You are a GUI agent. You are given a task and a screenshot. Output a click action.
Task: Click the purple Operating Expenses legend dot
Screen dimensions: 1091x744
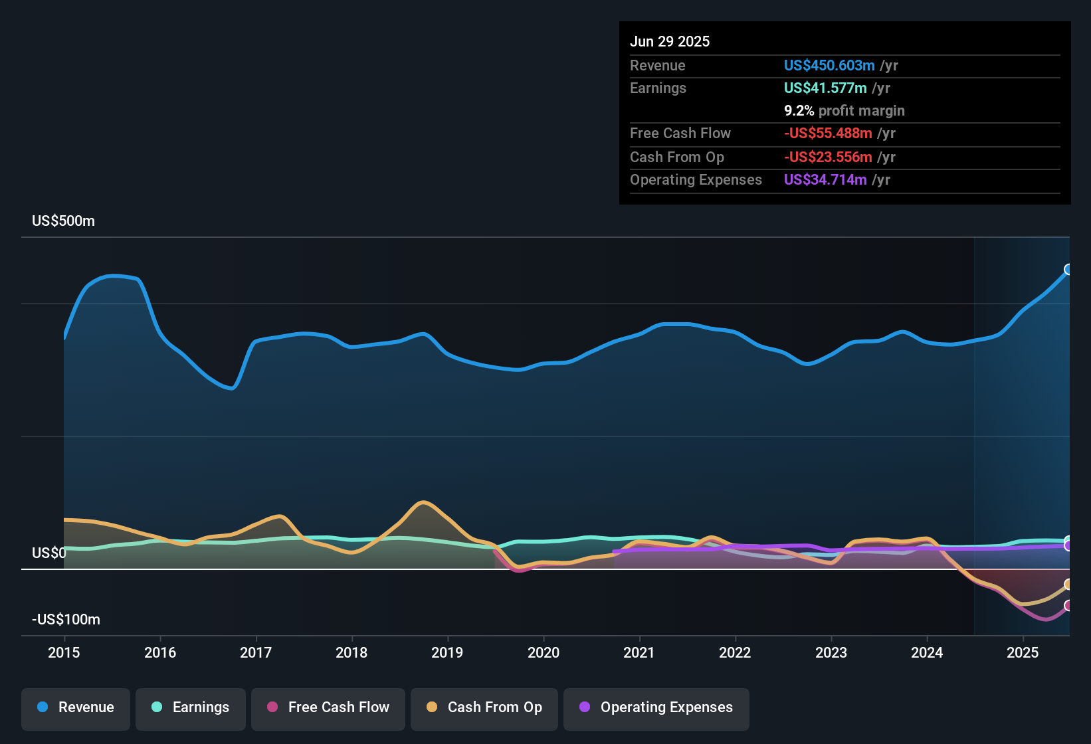point(585,707)
